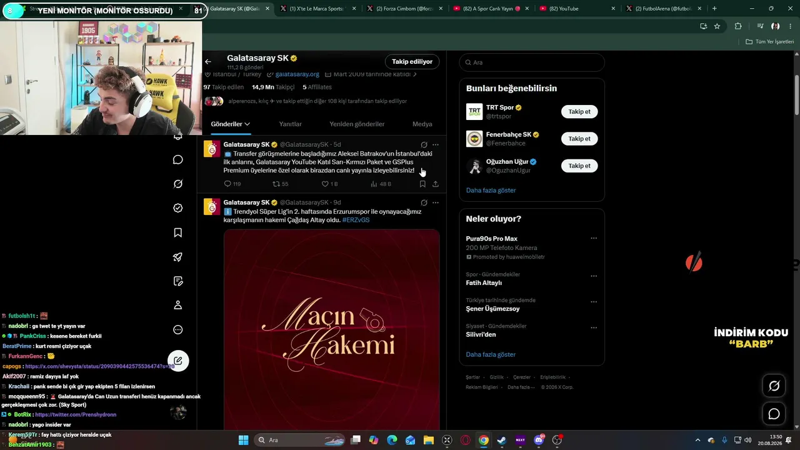Switch to the X'te Le Marca Sports browser tab
The height and width of the screenshot is (450, 800).
point(316,9)
